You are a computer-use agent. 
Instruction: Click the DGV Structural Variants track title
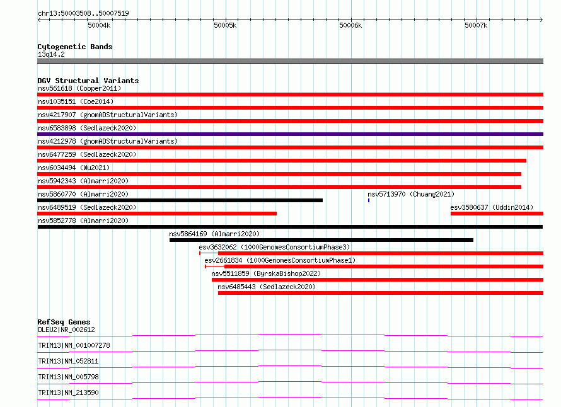pyautogui.click(x=88, y=81)
